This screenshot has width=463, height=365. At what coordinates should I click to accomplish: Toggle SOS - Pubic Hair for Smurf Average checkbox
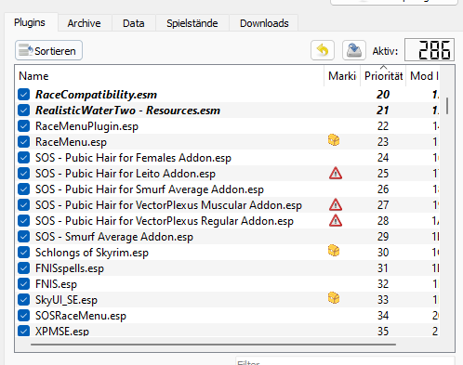click(x=24, y=189)
